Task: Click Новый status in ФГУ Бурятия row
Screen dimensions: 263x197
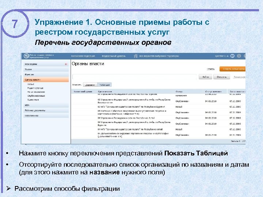Action: pyautogui.click(x=179, y=107)
